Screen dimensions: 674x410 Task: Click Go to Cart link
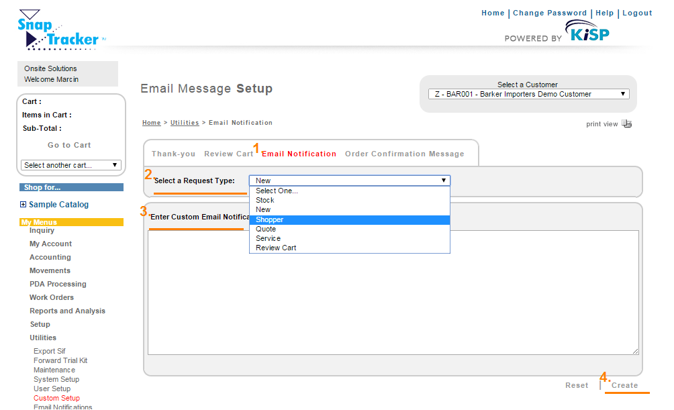click(x=69, y=145)
